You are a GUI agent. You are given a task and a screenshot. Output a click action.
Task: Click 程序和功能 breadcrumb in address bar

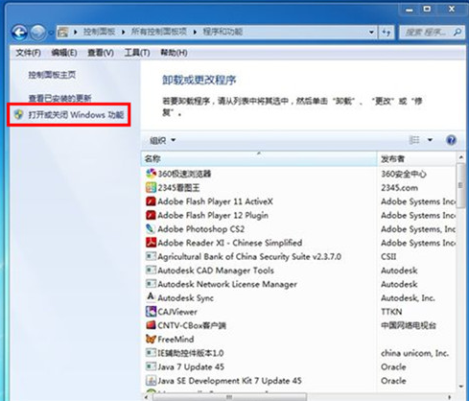pos(223,32)
